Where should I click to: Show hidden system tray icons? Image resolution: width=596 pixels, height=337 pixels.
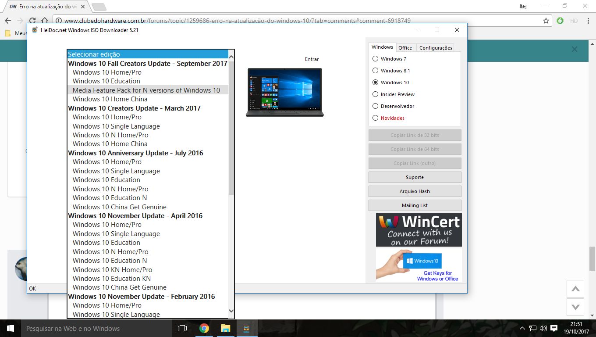[522, 328]
